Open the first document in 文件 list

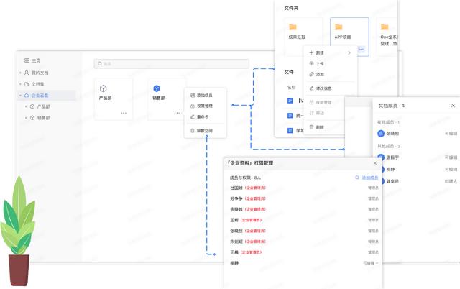click(x=290, y=101)
